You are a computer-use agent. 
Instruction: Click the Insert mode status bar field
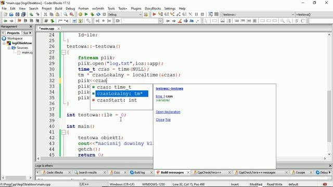coord(235,184)
